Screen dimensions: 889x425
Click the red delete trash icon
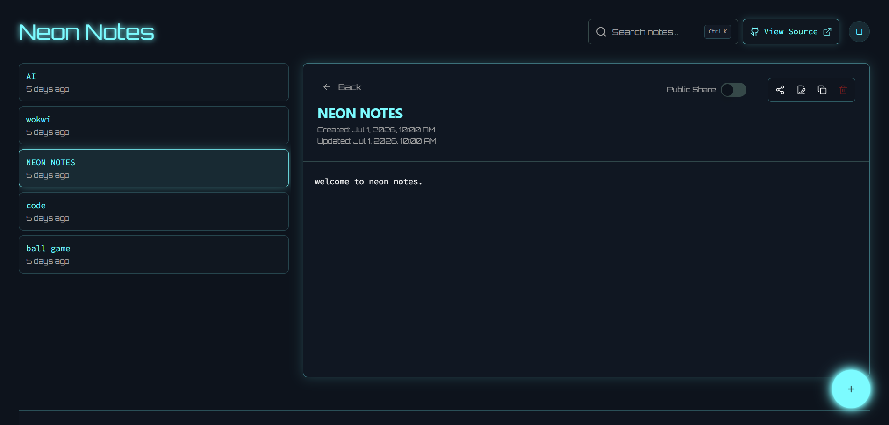pos(843,90)
